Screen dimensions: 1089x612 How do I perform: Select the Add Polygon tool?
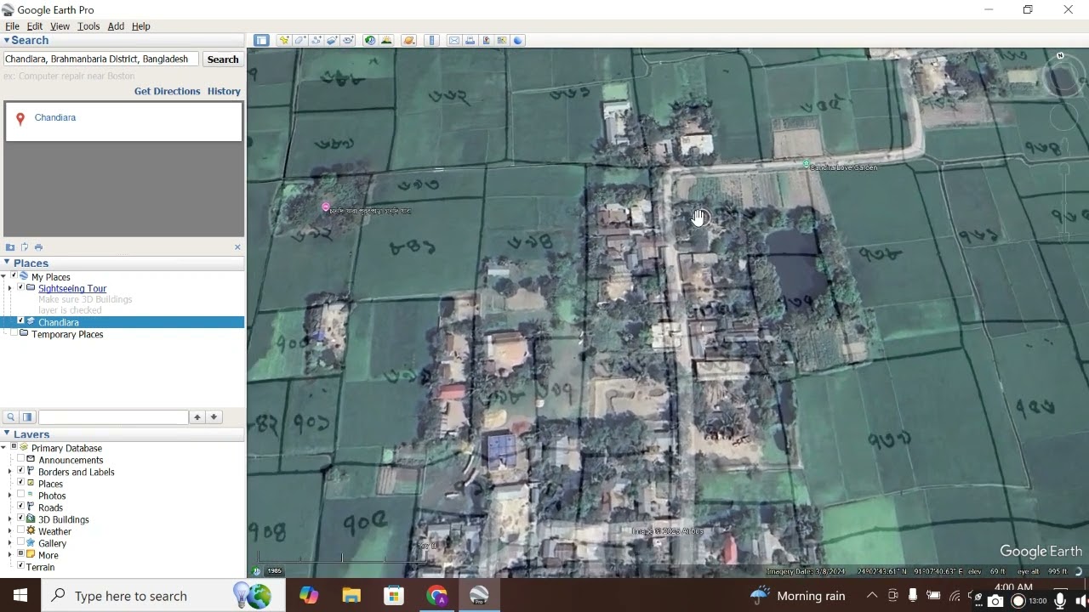pyautogui.click(x=299, y=40)
